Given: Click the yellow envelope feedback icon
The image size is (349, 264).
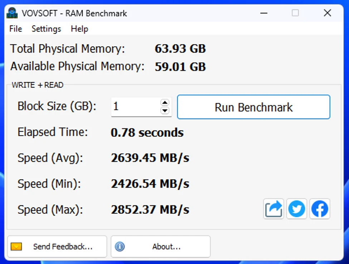Looking at the screenshot, I should tap(16, 246).
